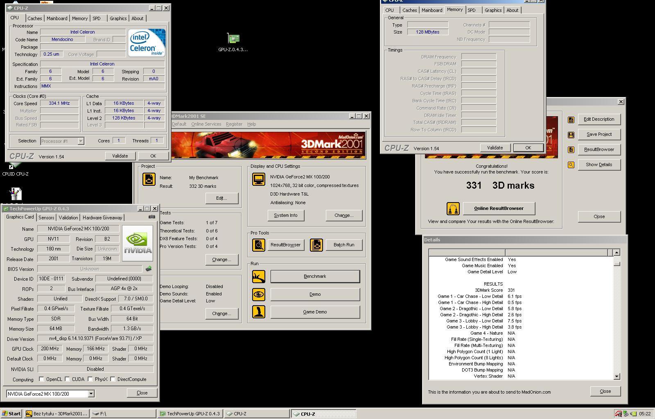
Task: Click the Edit... button in Project section
Action: coord(221,198)
